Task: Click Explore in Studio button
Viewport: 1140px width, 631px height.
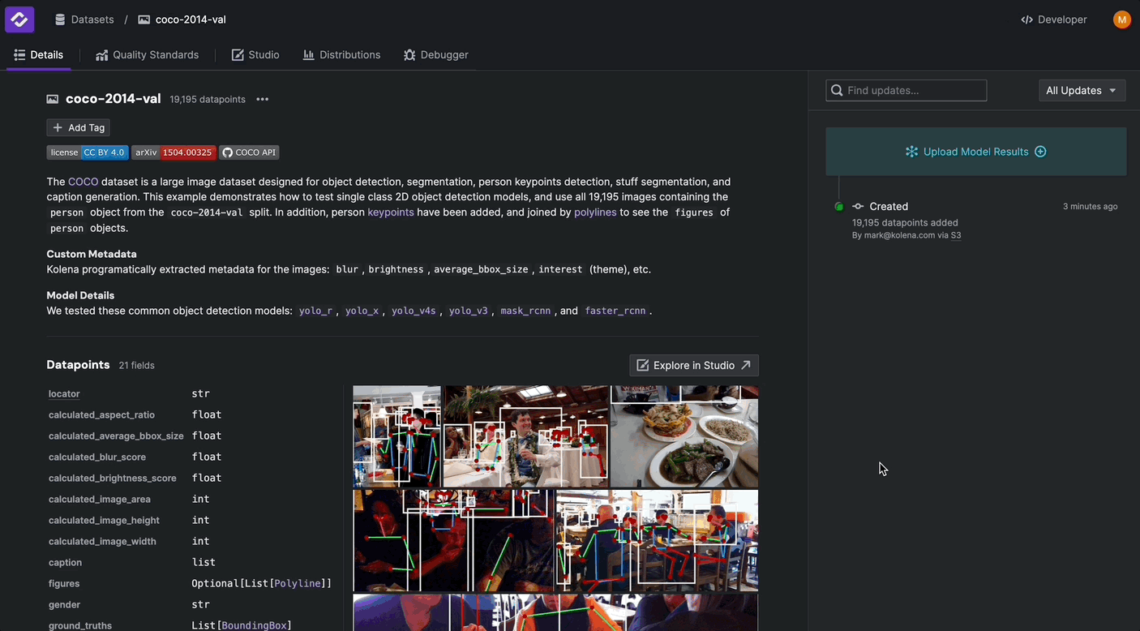Action: click(x=693, y=366)
